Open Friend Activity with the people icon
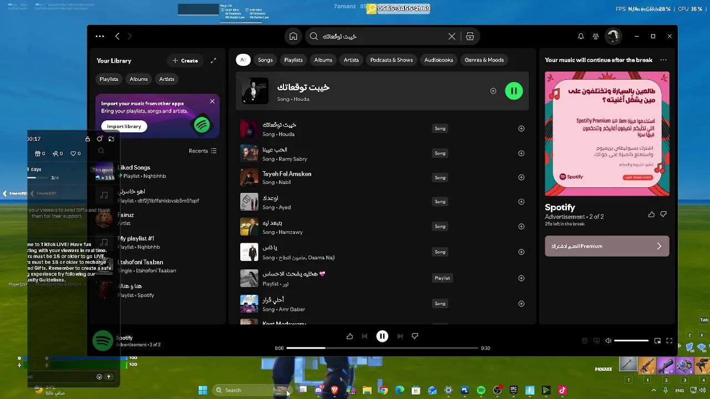 [x=596, y=36]
